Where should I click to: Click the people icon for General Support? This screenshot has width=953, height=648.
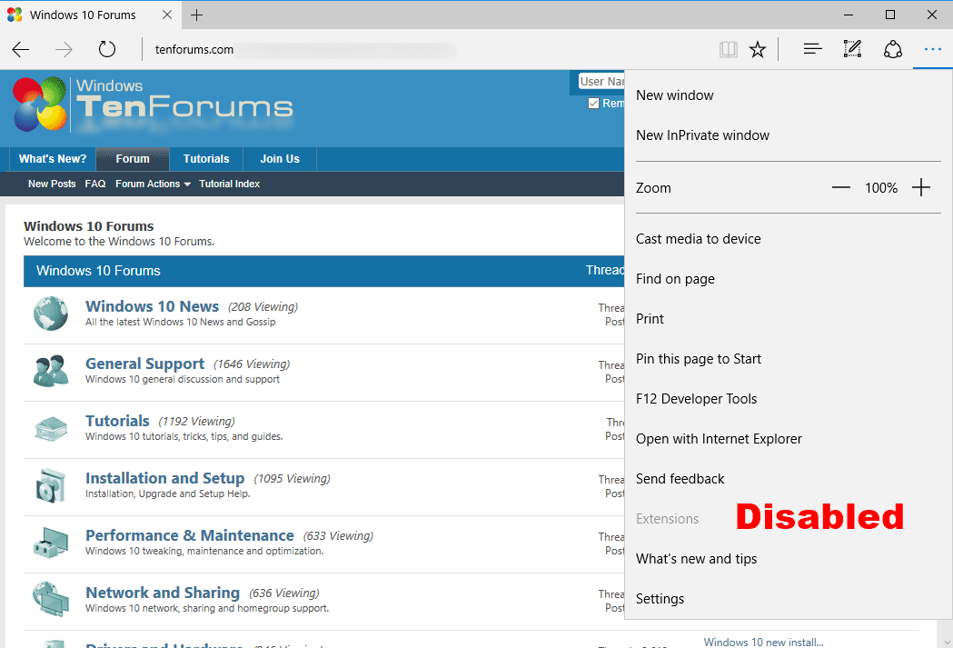pyautogui.click(x=51, y=371)
